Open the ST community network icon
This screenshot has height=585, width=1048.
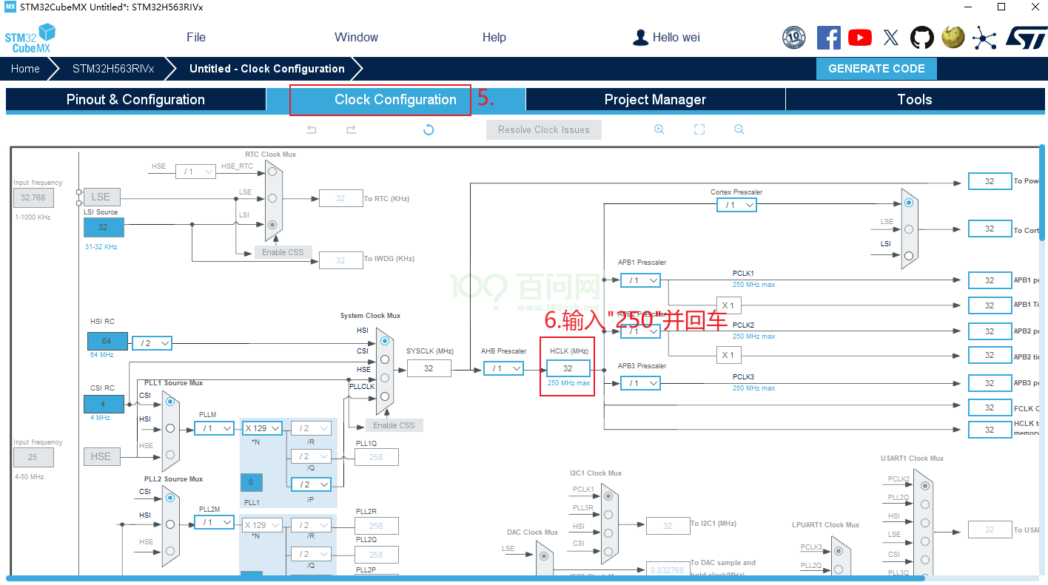[984, 38]
